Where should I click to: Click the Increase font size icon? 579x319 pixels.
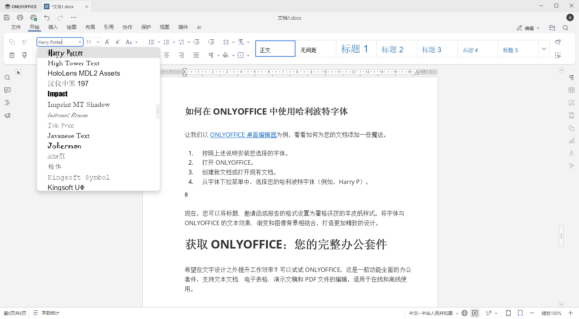pos(107,42)
